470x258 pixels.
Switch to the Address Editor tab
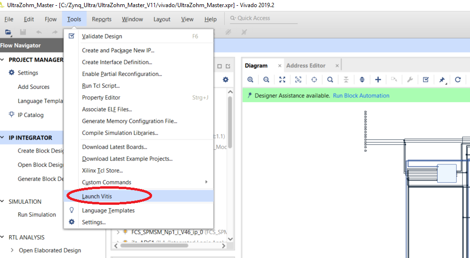[x=306, y=66]
